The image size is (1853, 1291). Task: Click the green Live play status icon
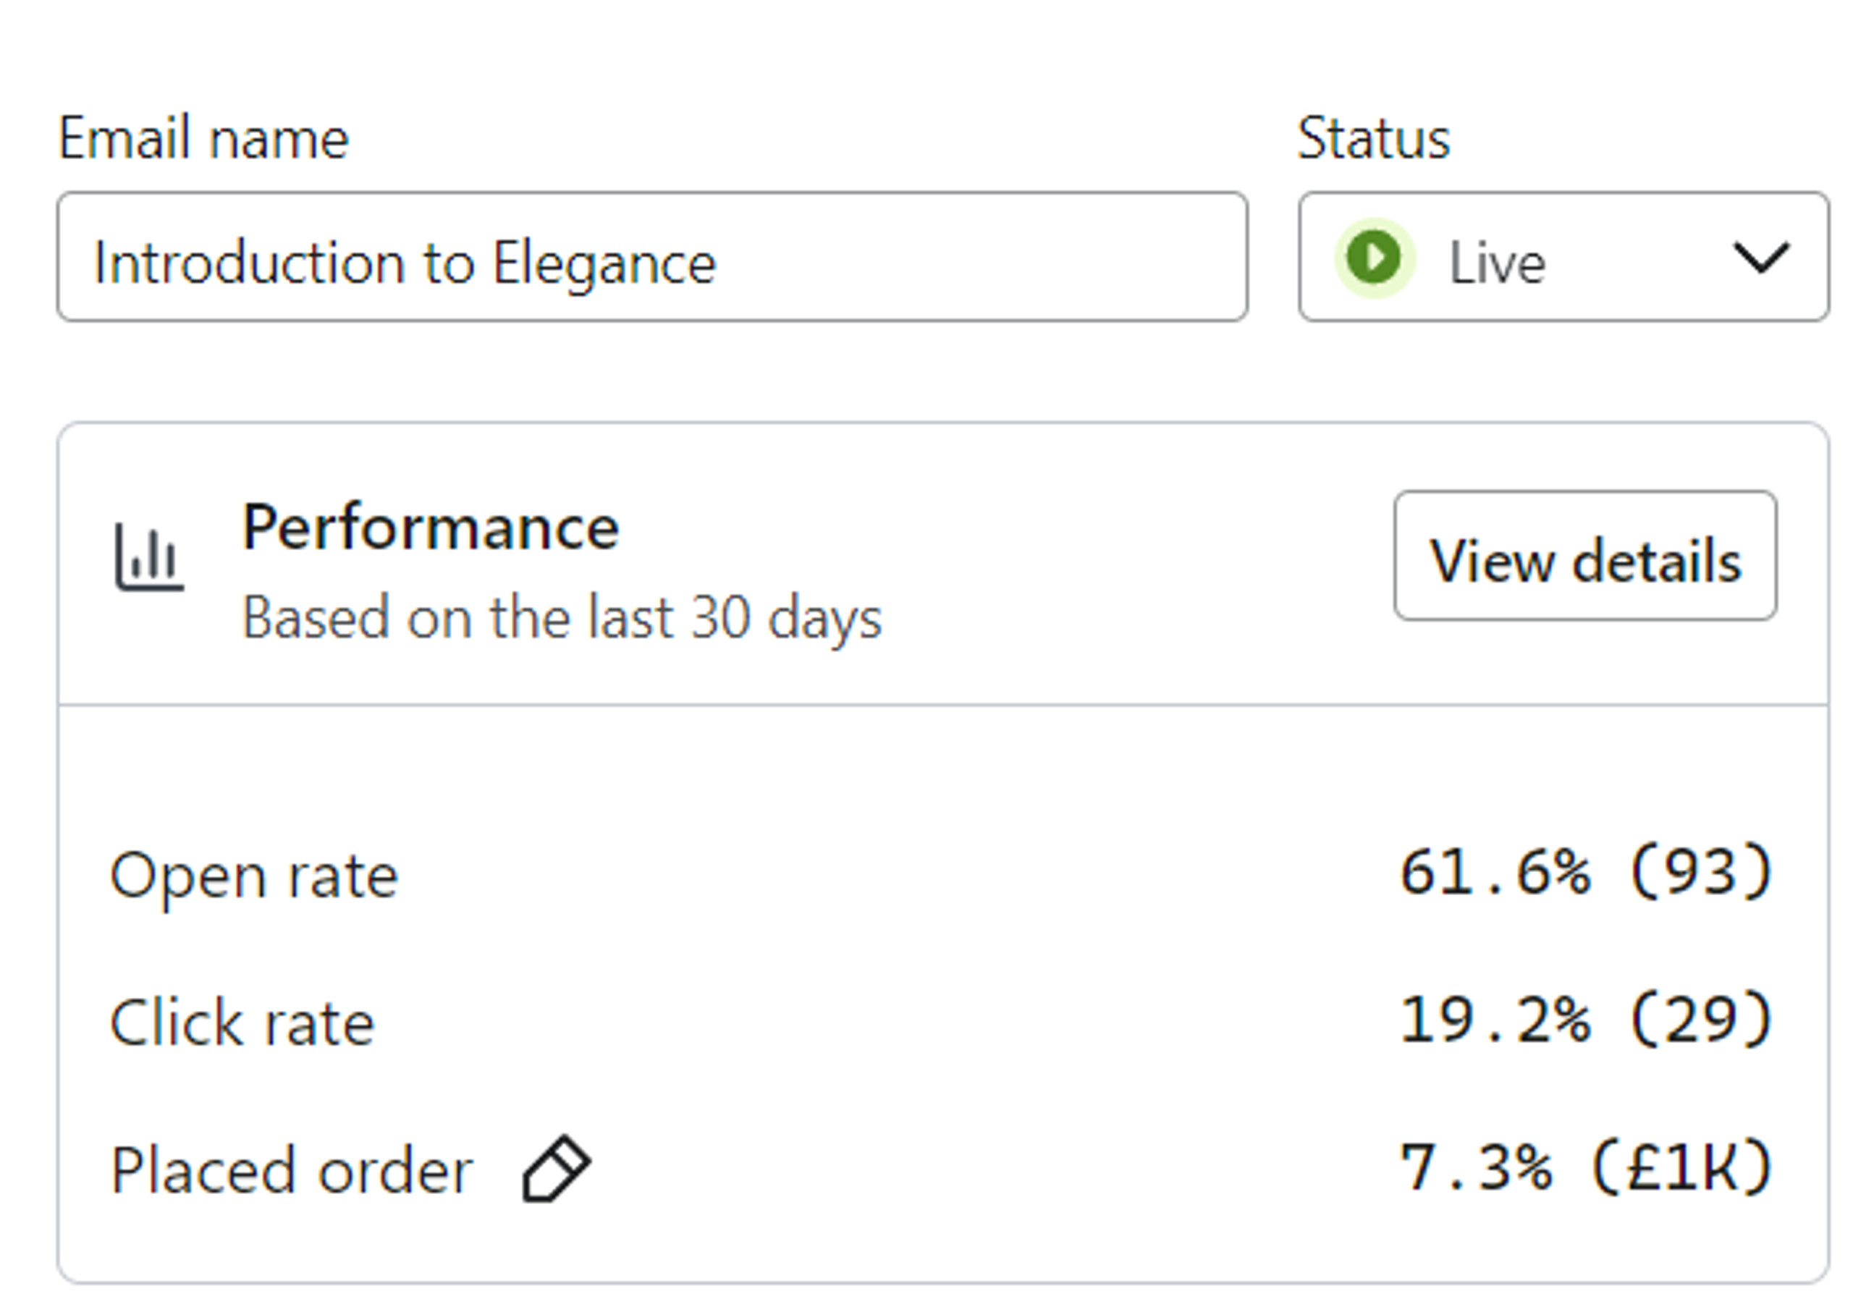tap(1375, 258)
